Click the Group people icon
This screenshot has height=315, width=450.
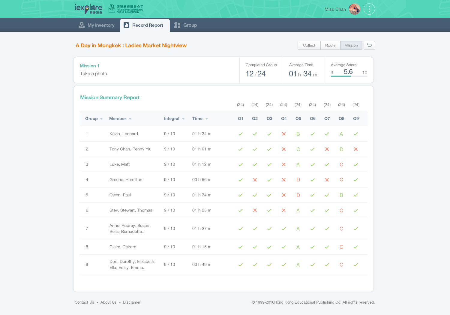[177, 25]
